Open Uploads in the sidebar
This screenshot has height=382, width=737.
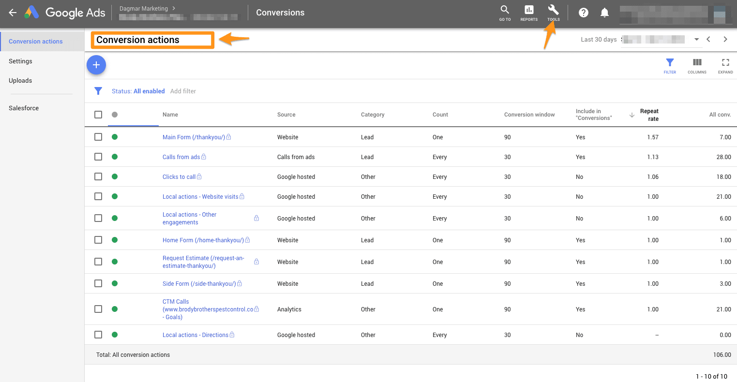point(20,81)
